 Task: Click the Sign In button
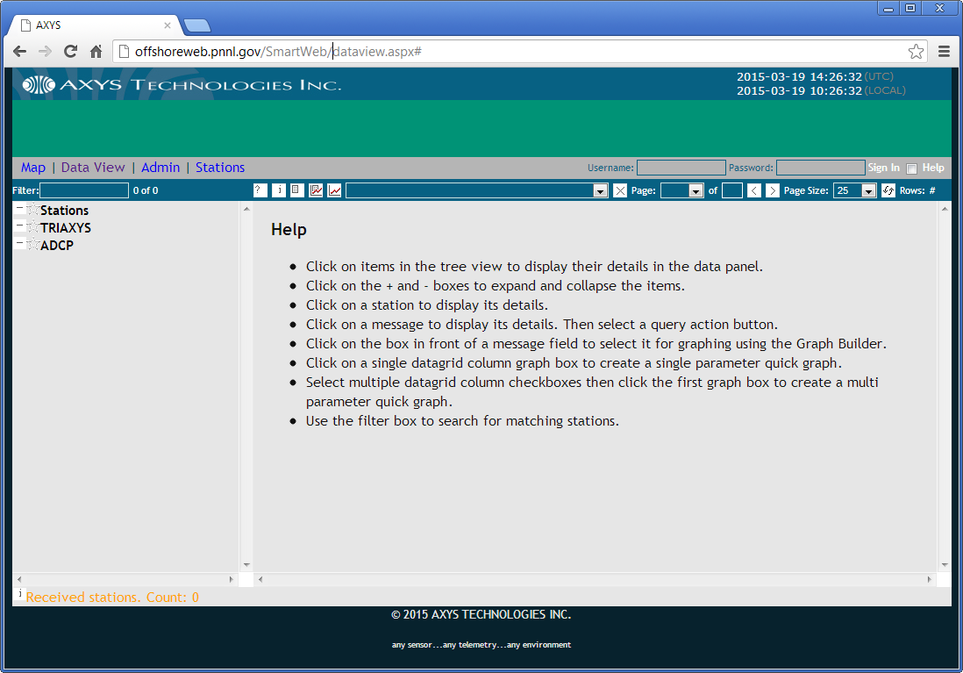click(x=883, y=168)
